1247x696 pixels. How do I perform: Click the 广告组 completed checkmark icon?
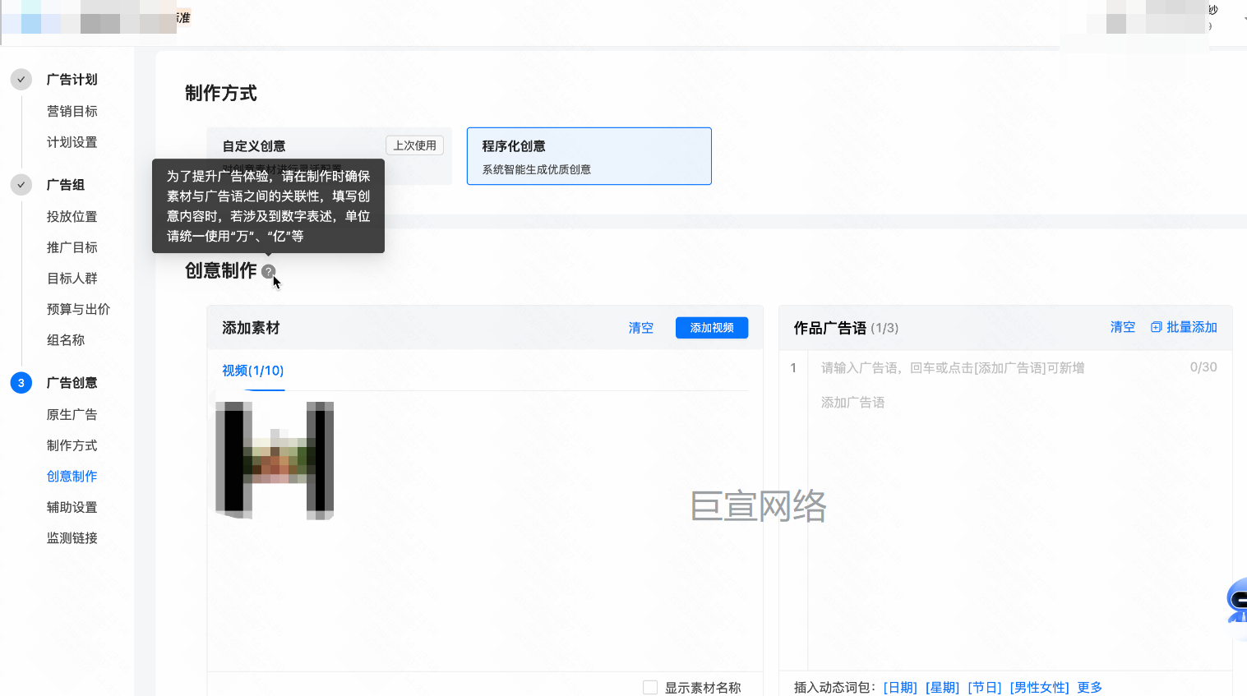[x=21, y=185]
